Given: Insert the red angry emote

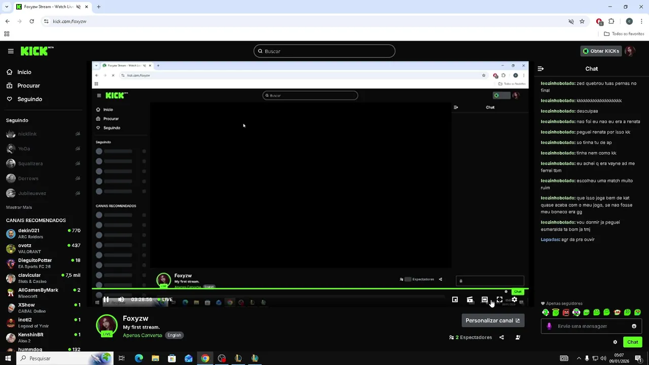Looking at the screenshot, I should point(566,312).
